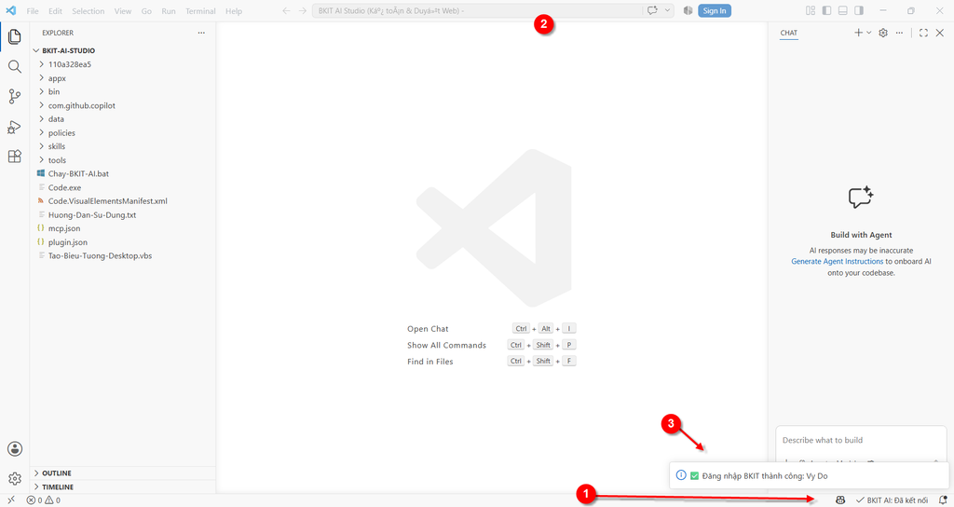This screenshot has height=507, width=954.
Task: Click the Copilot status icon in status bar
Action: tap(840, 500)
